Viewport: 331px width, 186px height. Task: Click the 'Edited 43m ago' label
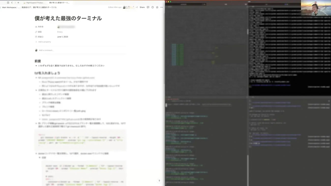coord(115,7)
